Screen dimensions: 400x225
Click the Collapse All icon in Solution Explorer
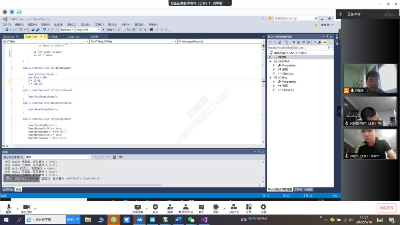coord(304,42)
